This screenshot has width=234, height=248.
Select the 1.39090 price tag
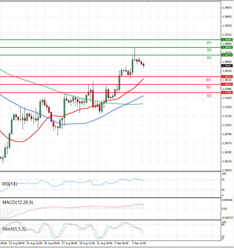[x=227, y=40]
